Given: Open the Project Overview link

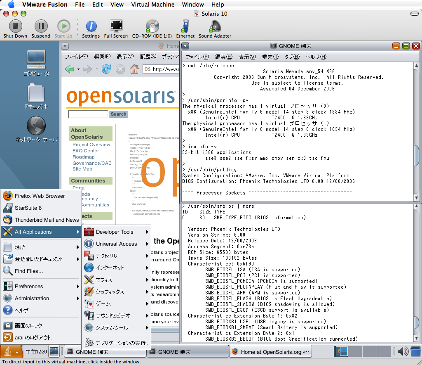Looking at the screenshot, I should pyautogui.click(x=91, y=145).
